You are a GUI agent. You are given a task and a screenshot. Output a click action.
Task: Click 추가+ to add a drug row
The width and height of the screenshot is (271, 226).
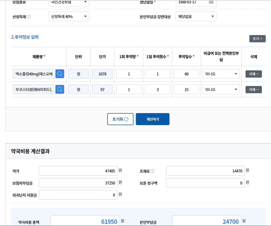pos(257,39)
